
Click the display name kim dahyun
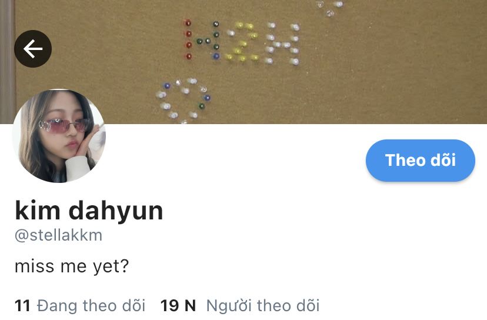click(89, 211)
